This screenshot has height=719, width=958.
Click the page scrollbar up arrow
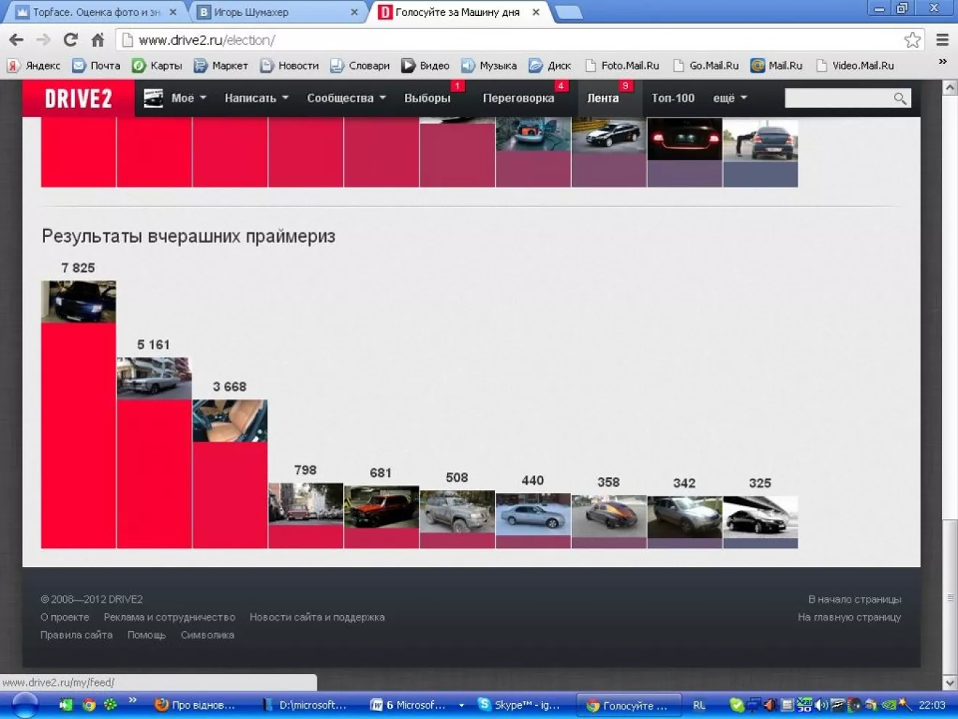click(949, 87)
